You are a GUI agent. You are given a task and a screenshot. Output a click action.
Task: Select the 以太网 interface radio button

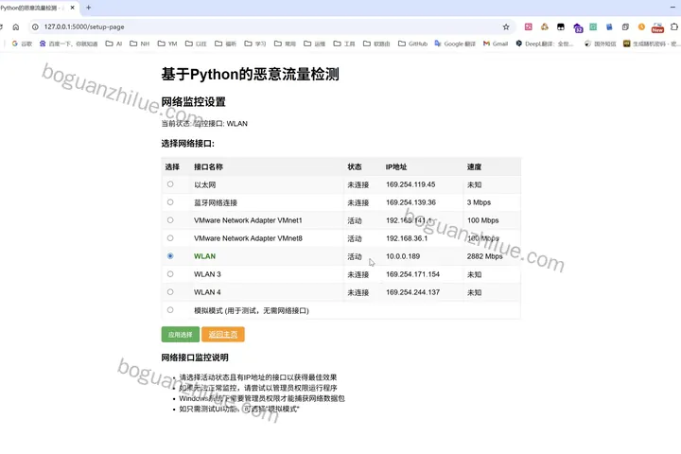coord(170,184)
